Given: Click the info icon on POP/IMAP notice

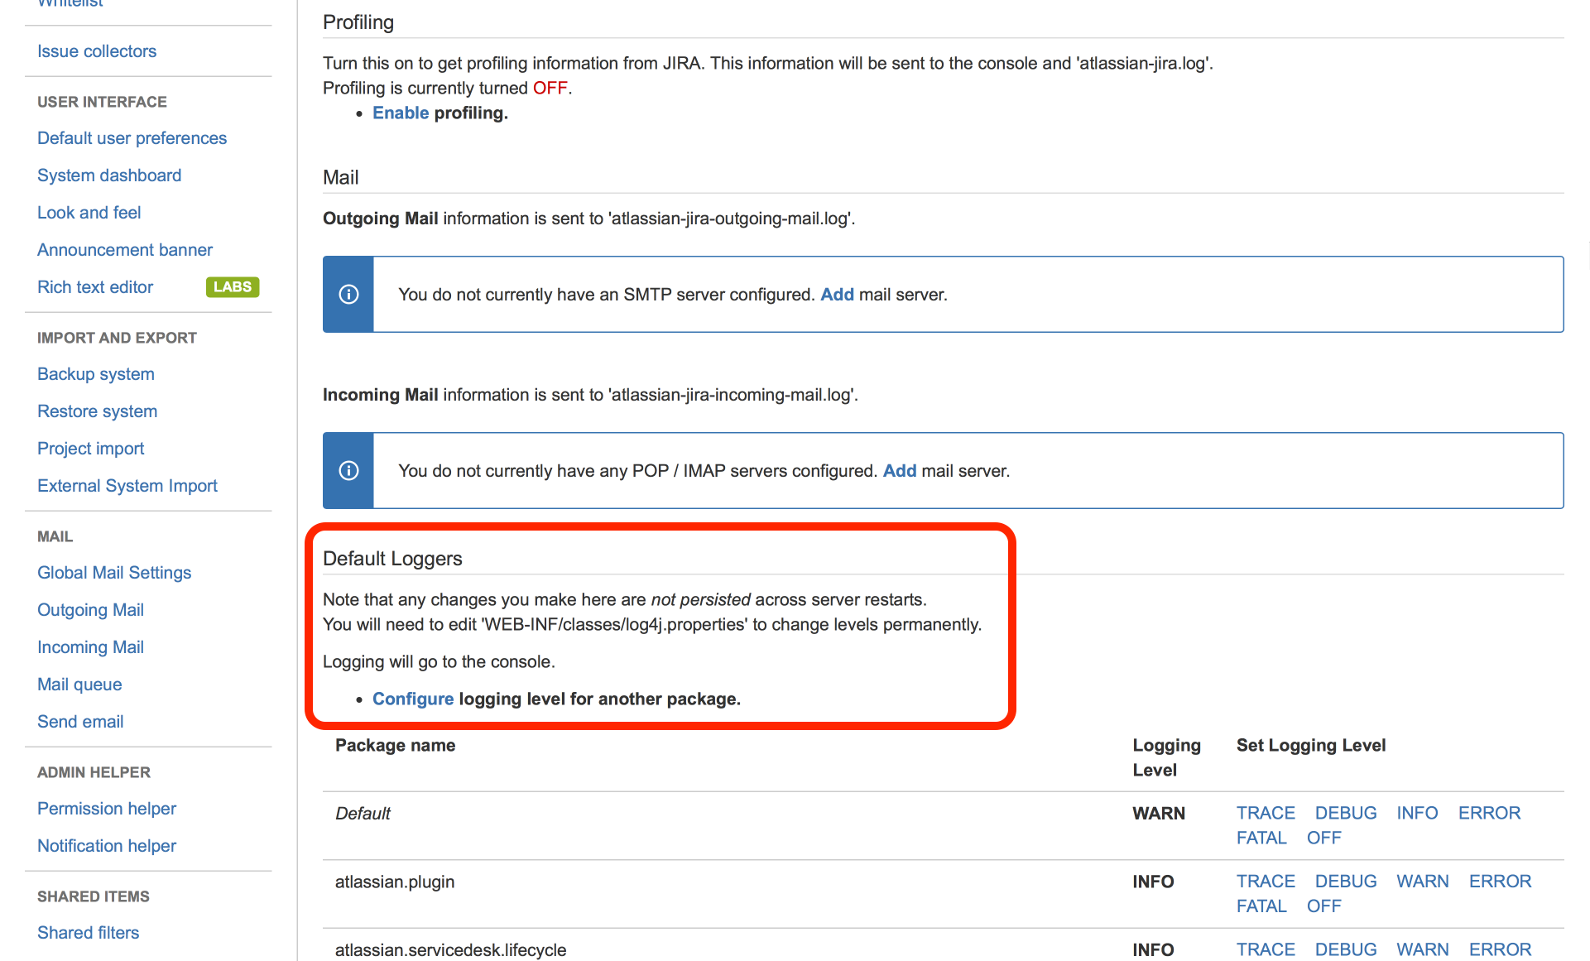Looking at the screenshot, I should tap(348, 470).
